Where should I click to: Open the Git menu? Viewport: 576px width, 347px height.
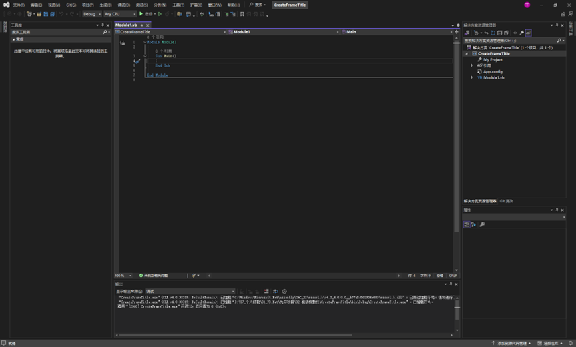pyautogui.click(x=71, y=5)
